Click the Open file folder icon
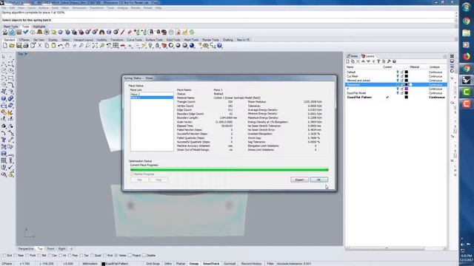This screenshot has height=266, width=474. point(12,46)
